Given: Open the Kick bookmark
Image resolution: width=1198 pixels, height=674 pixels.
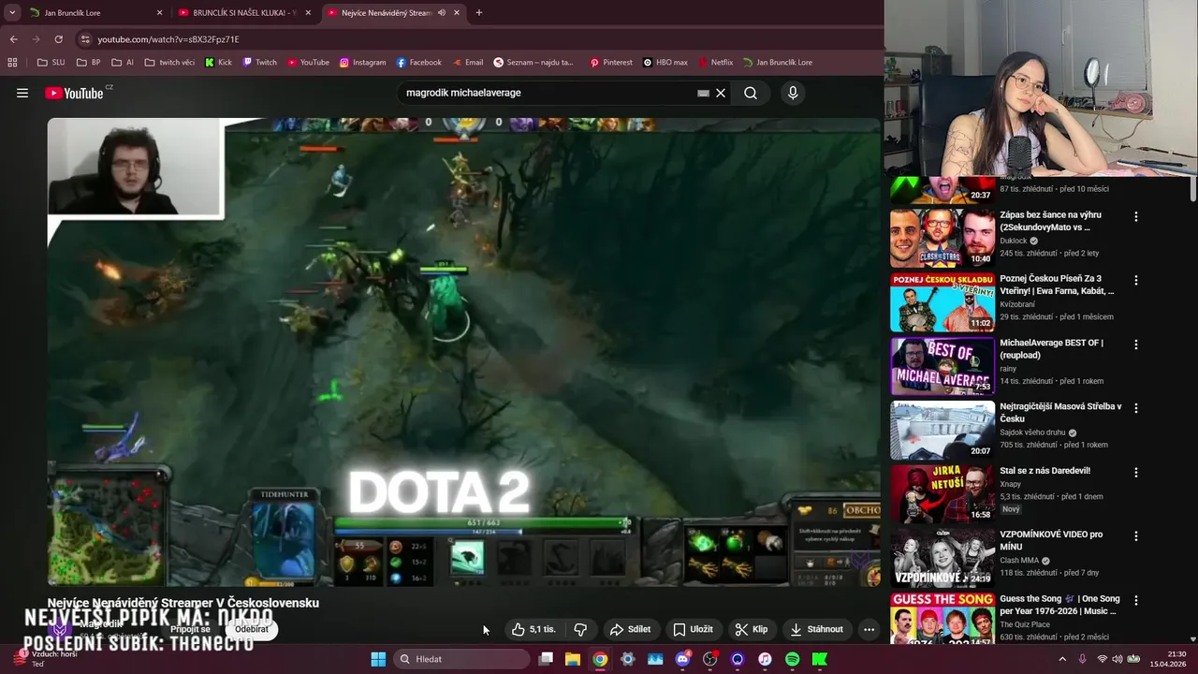Looking at the screenshot, I should tap(217, 63).
